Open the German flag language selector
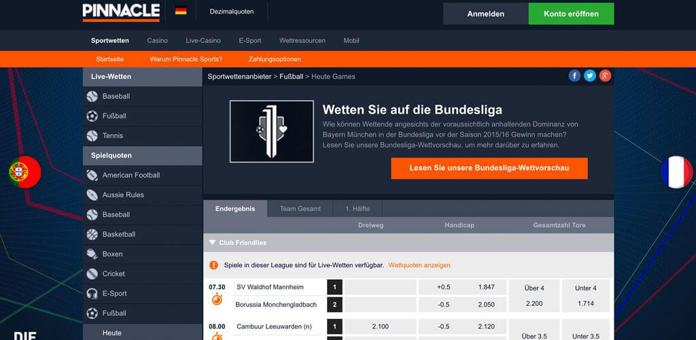The image size is (696, 340). coord(181,10)
